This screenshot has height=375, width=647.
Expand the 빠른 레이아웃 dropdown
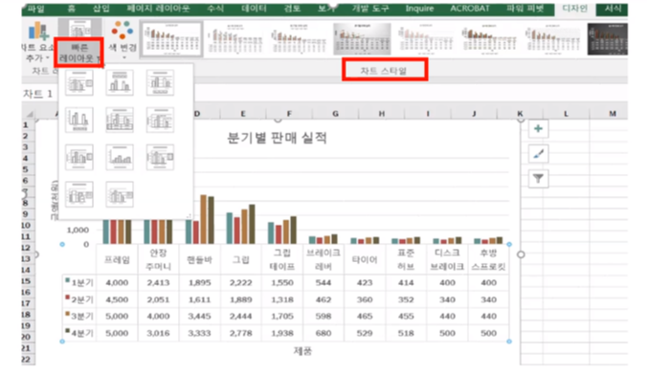78,53
